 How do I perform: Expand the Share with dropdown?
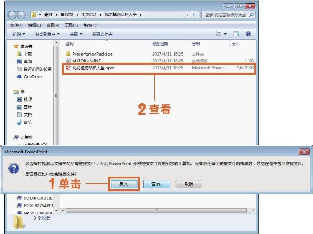pos(76,34)
